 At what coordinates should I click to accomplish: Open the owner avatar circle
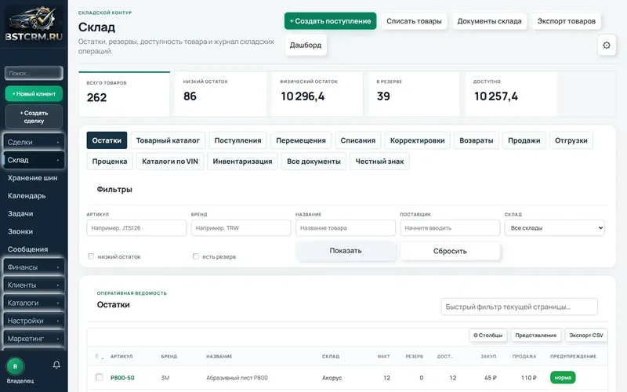pos(15,366)
